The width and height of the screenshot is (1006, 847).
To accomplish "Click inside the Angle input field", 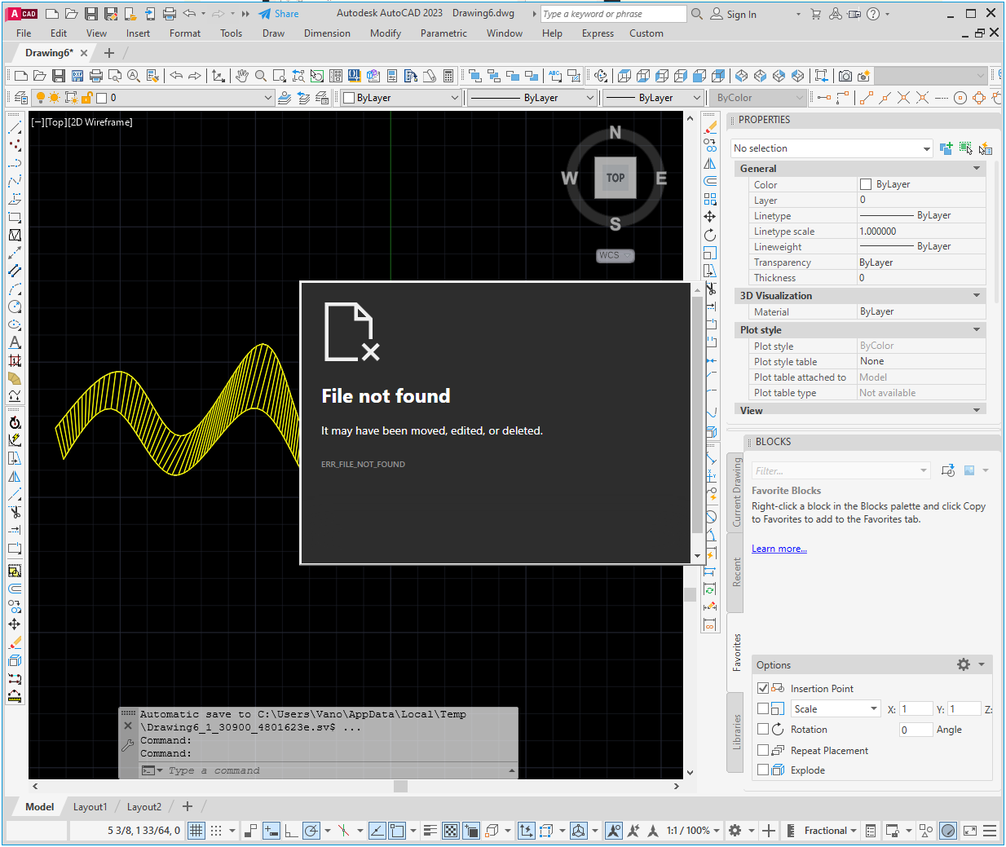I will click(x=916, y=729).
